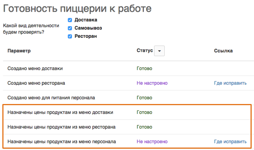Click the Параметр column header

pos(19,51)
